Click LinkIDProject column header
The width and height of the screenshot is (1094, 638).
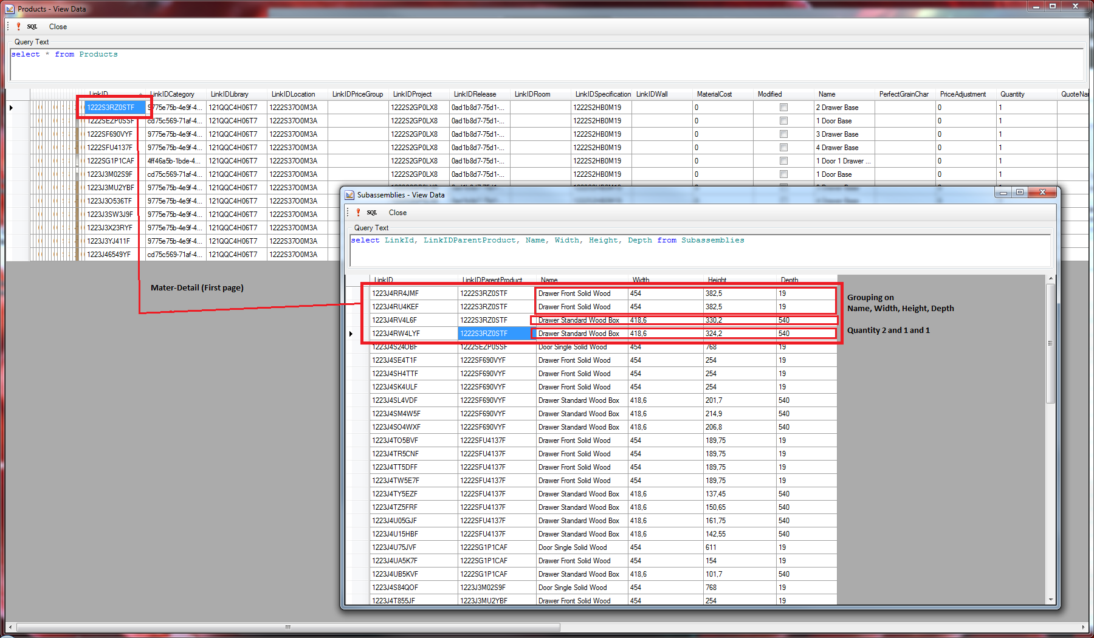[419, 94]
